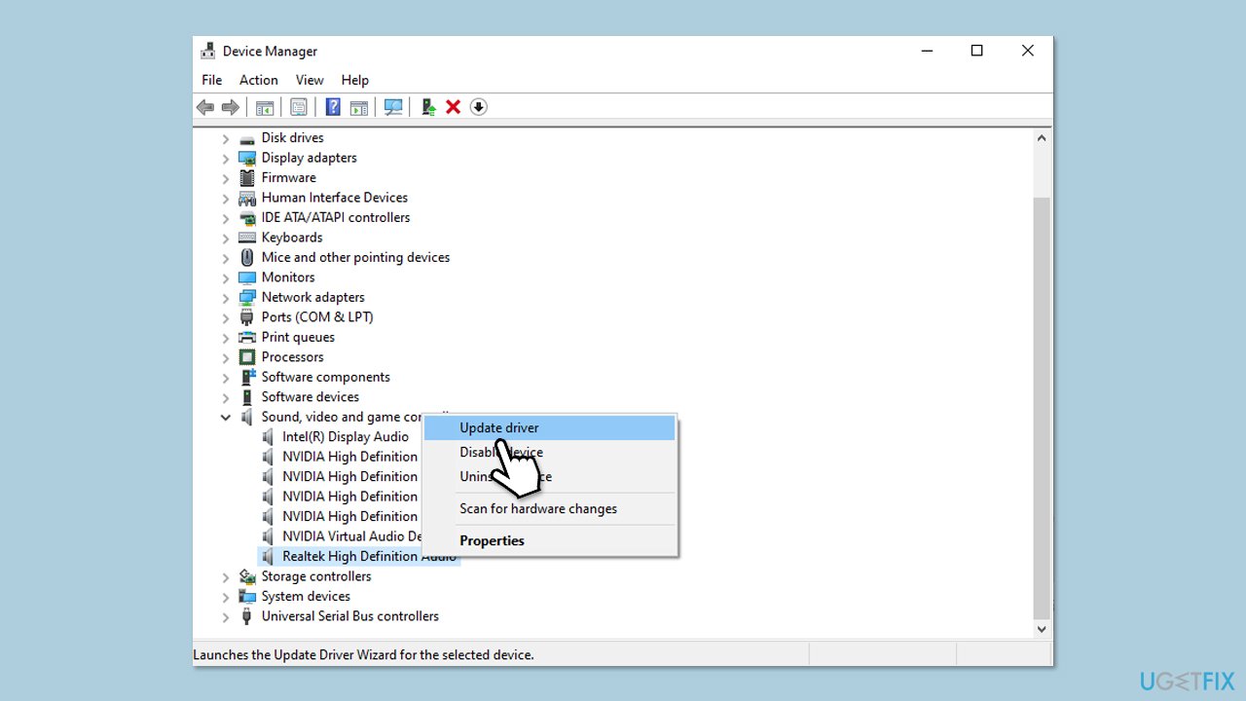Click the Universal Serial Bus controllers icon
The width and height of the screenshot is (1246, 701).
(247, 616)
